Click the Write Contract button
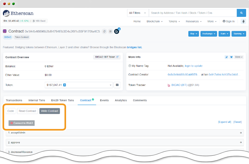The height and width of the screenshot is (164, 249). point(49,111)
